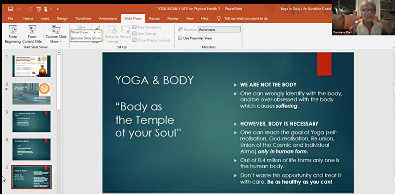Screen dimensions: 395x194
Task: Click Resume Slide Show
Action: (x=86, y=38)
